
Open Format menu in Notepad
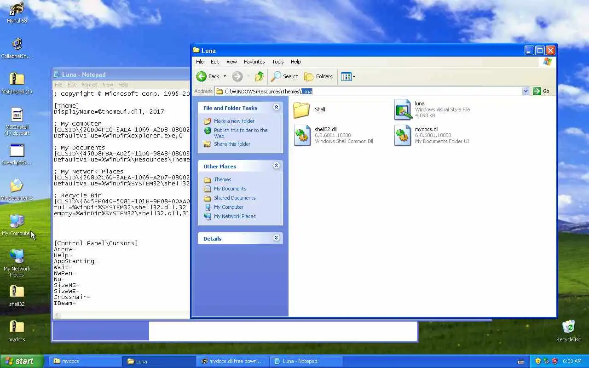pos(89,85)
